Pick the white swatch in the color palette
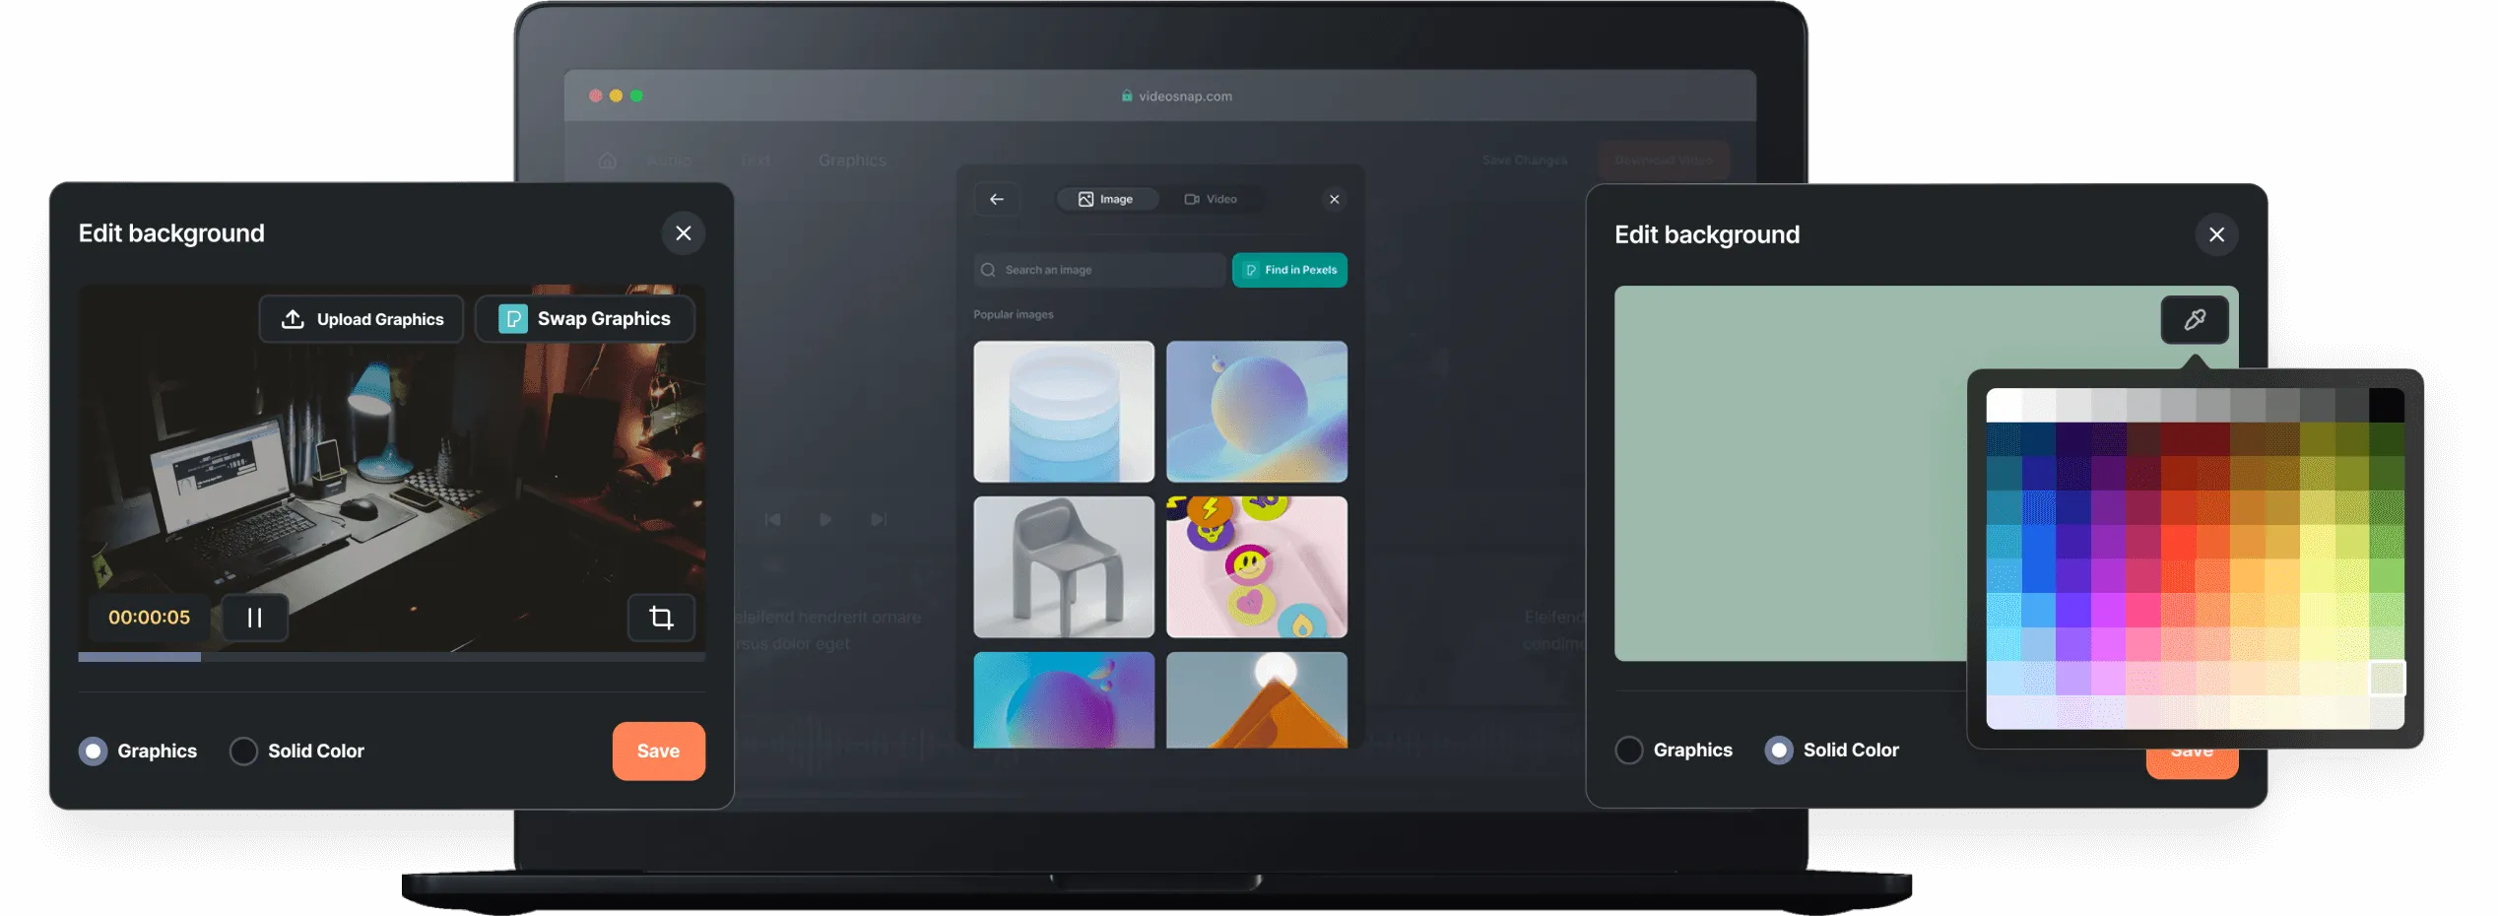Image resolution: width=2498 pixels, height=916 pixels. (2004, 405)
